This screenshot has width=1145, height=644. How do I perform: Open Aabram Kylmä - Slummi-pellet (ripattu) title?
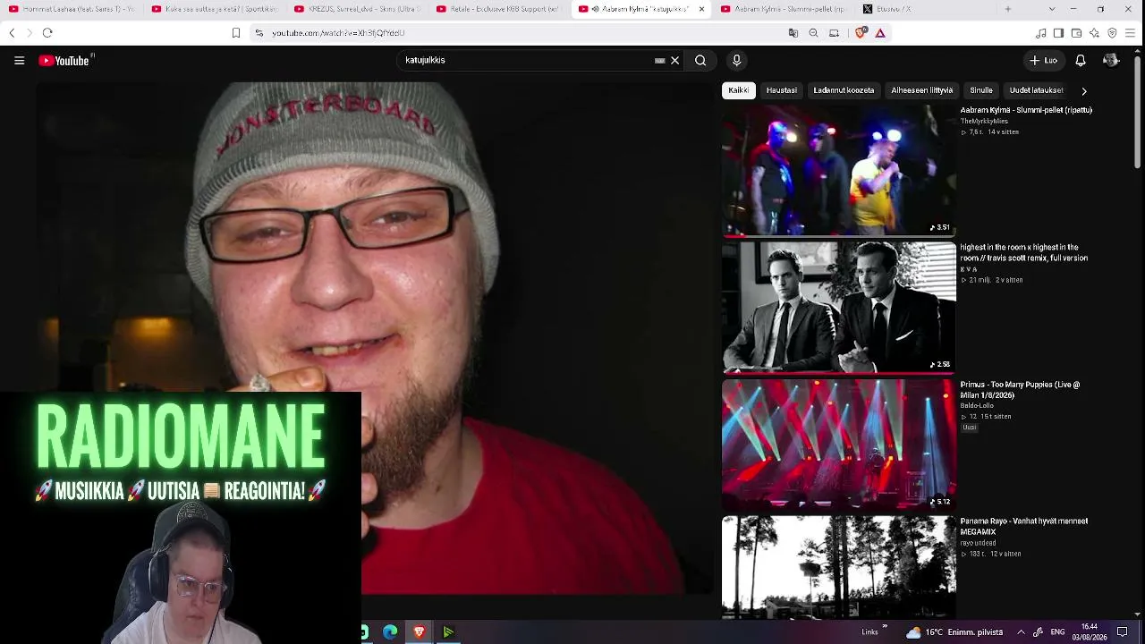click(x=1026, y=110)
